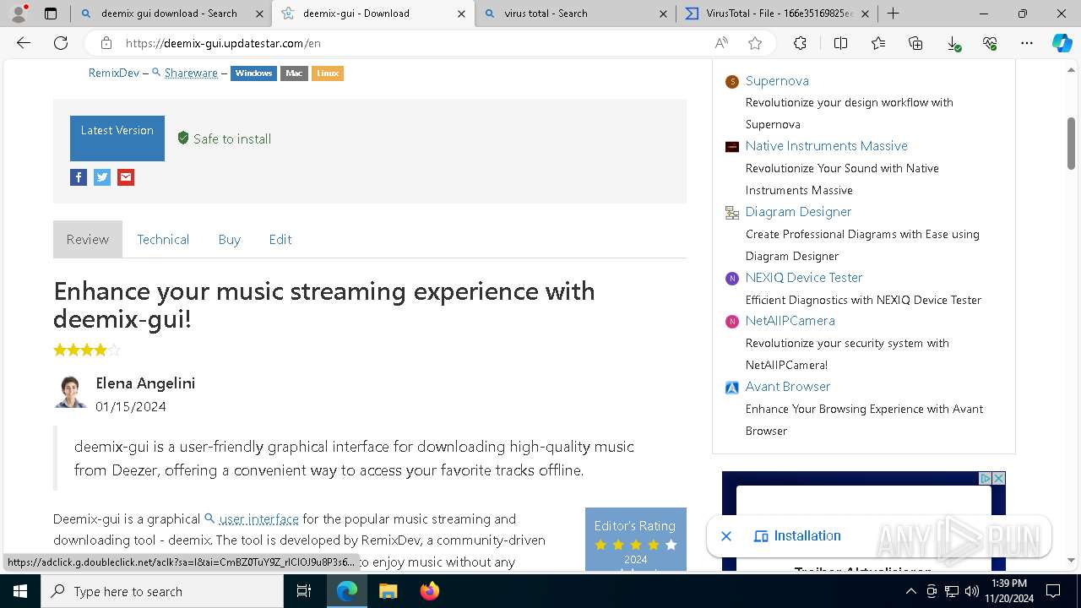Open AdChoices info icon on ad
The height and width of the screenshot is (608, 1081).
[985, 478]
